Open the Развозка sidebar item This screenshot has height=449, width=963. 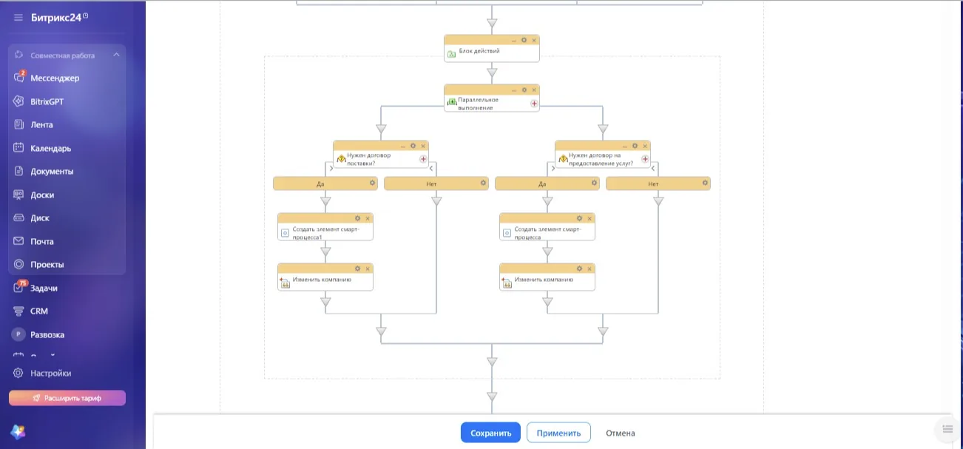point(47,334)
